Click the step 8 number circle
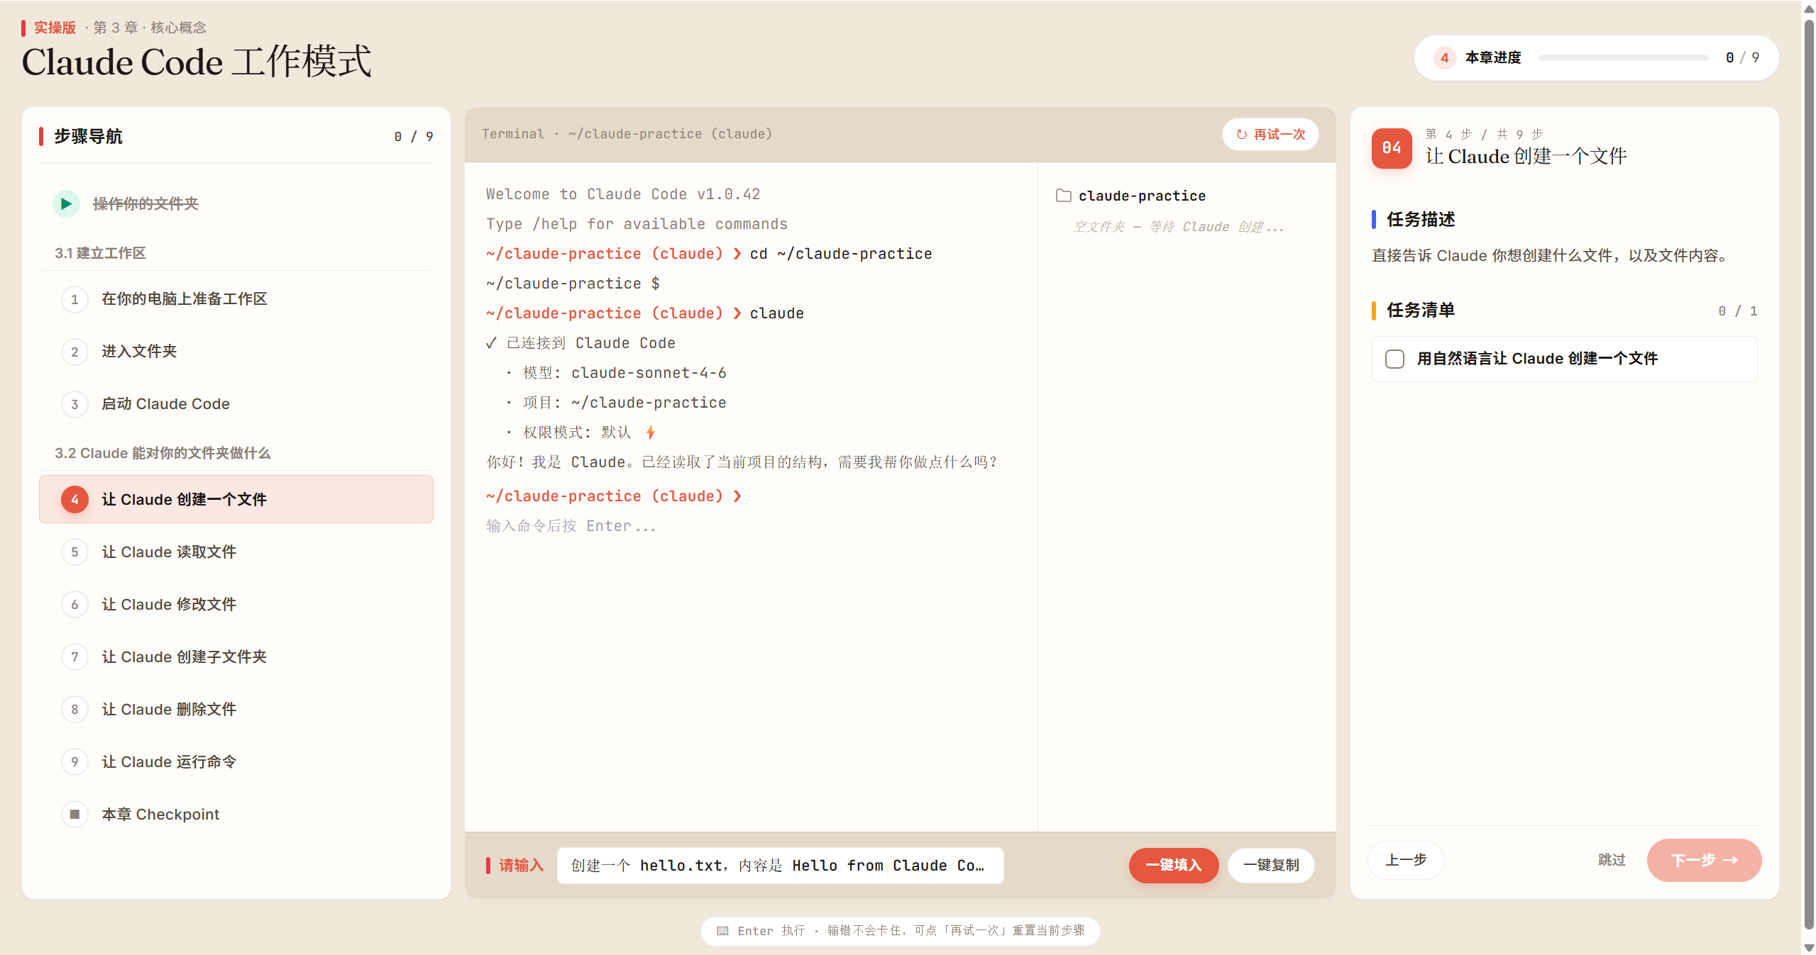The height and width of the screenshot is (955, 1816). [x=75, y=709]
